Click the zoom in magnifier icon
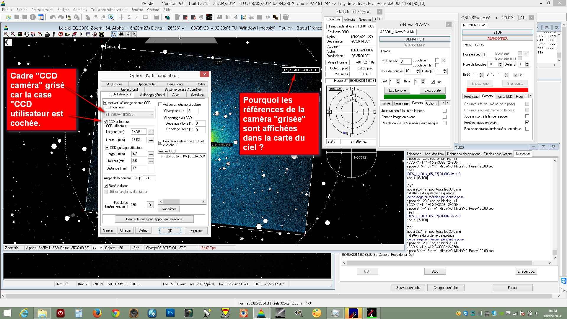This screenshot has width=567, height=319. [x=13, y=34]
